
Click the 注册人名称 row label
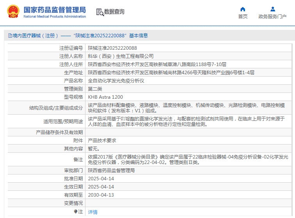(71, 56)
